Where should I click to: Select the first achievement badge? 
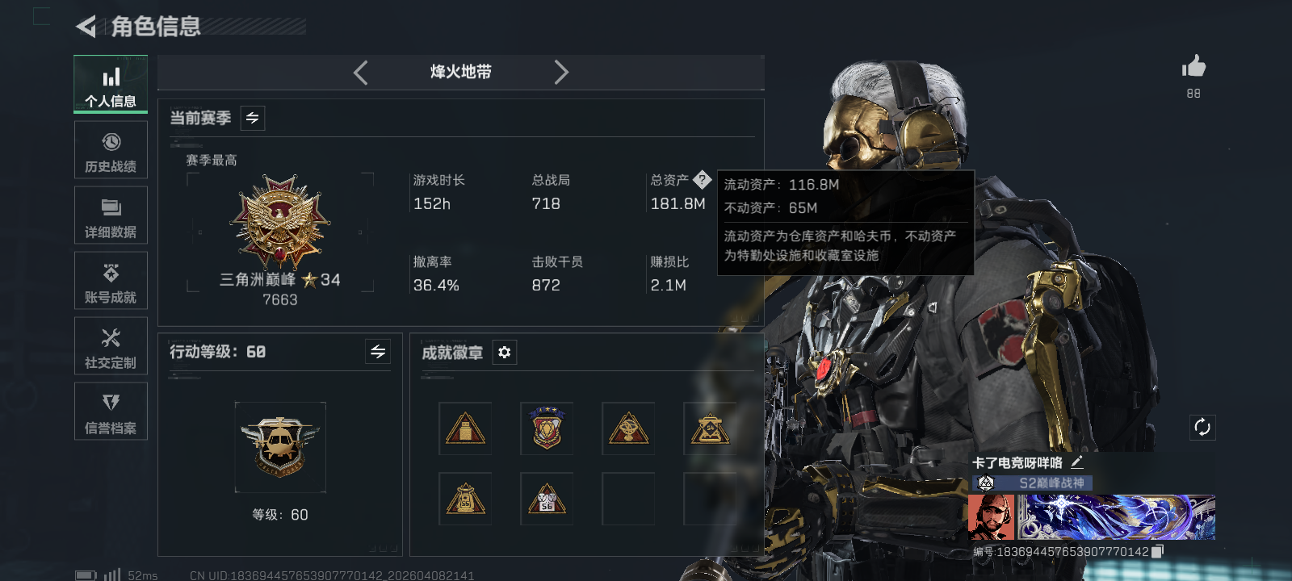click(465, 428)
